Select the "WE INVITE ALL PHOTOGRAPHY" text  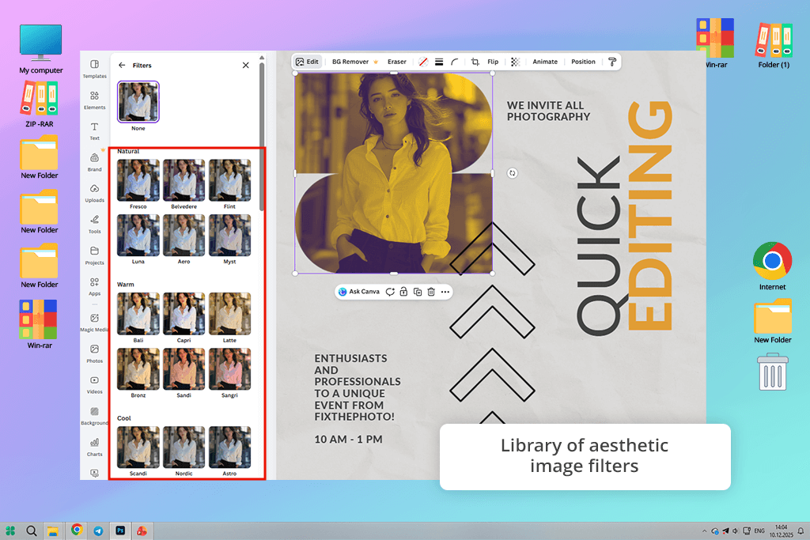coord(548,111)
